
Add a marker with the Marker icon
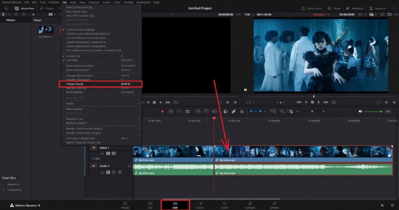click(x=260, y=111)
